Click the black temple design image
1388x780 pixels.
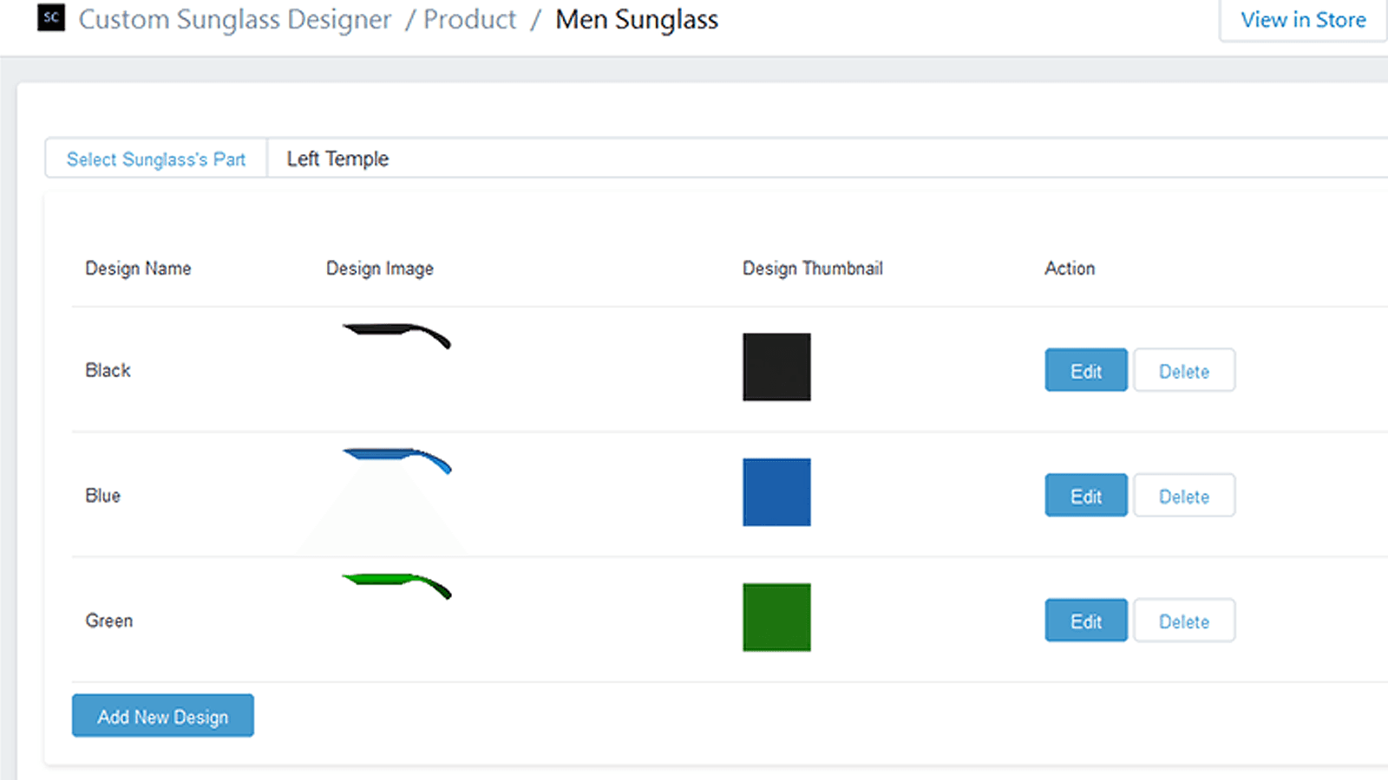click(397, 335)
